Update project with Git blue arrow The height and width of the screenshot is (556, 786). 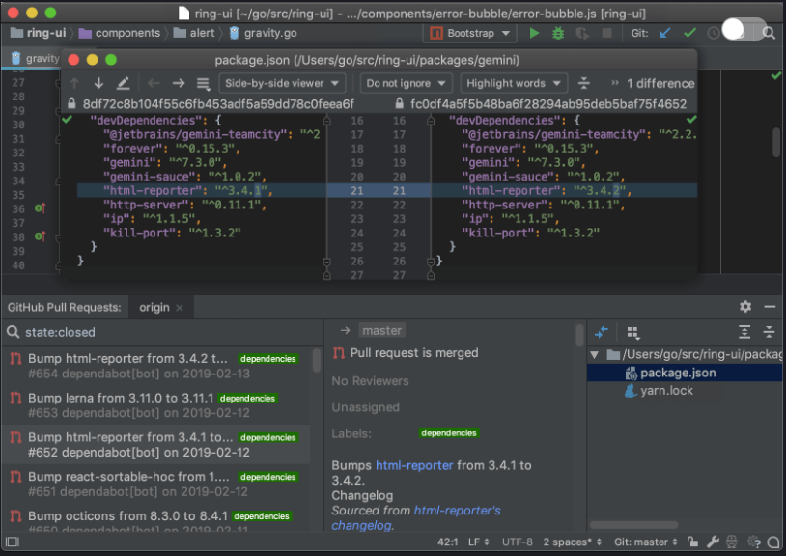point(665,33)
